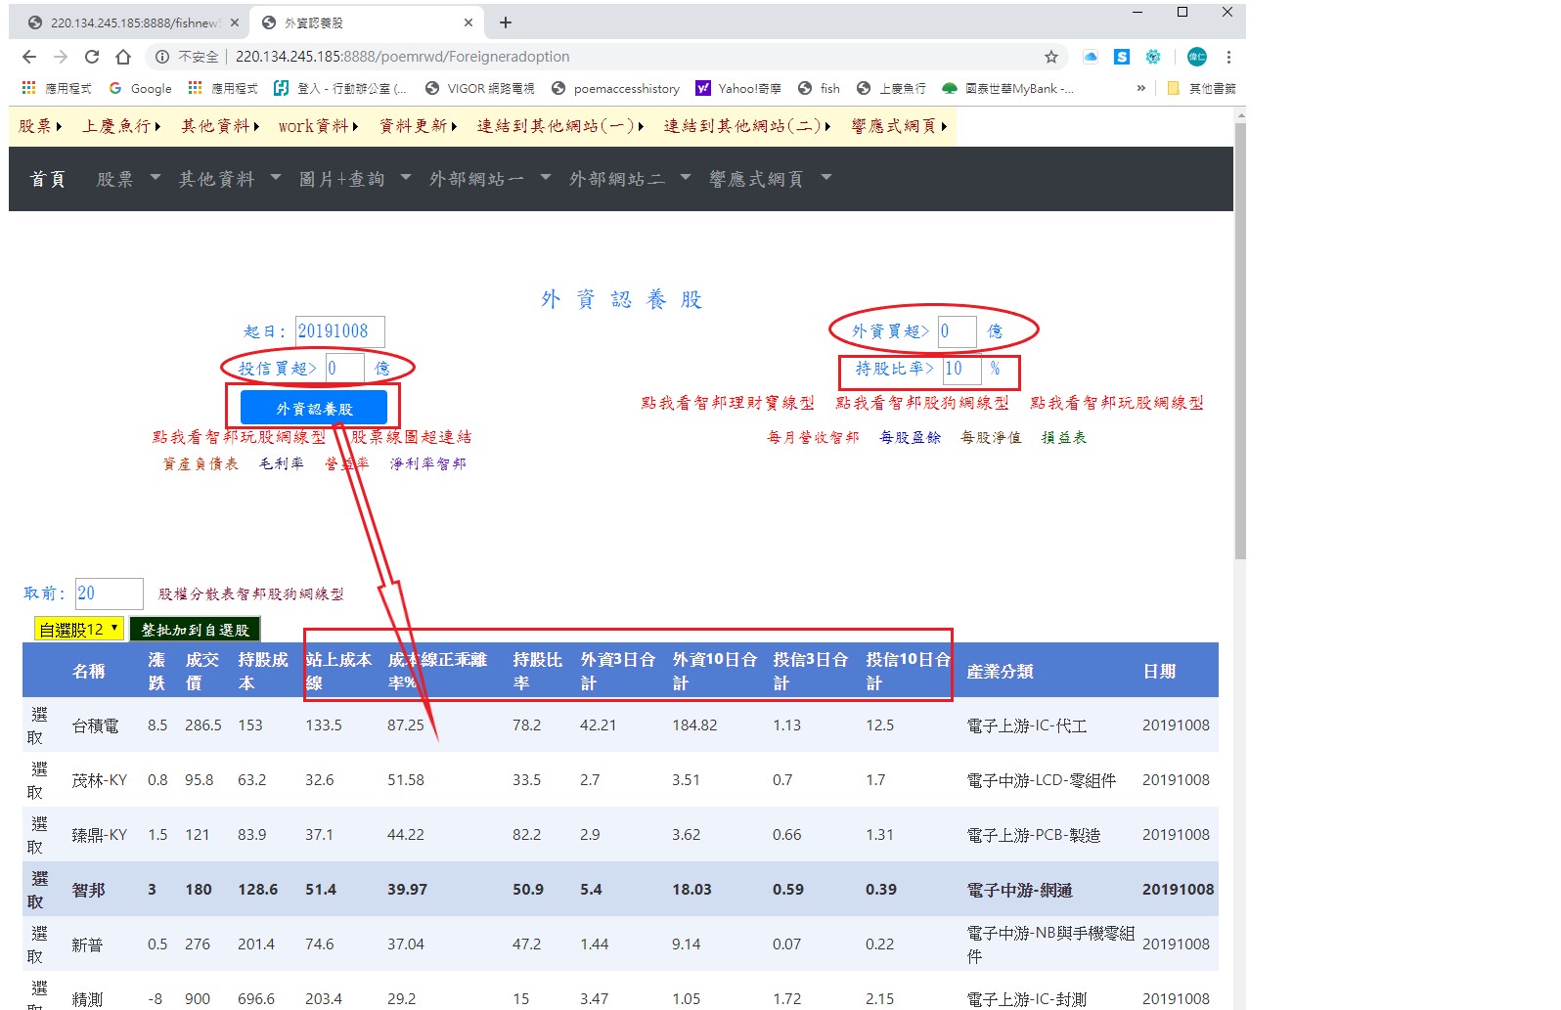
Task: Open the fish bookmark
Action: point(819,88)
